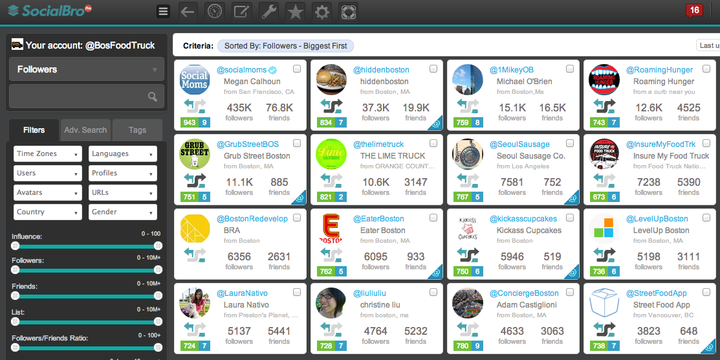Image resolution: width=720 pixels, height=360 pixels.
Task: Open the wrench tools icon
Action: click(x=268, y=12)
